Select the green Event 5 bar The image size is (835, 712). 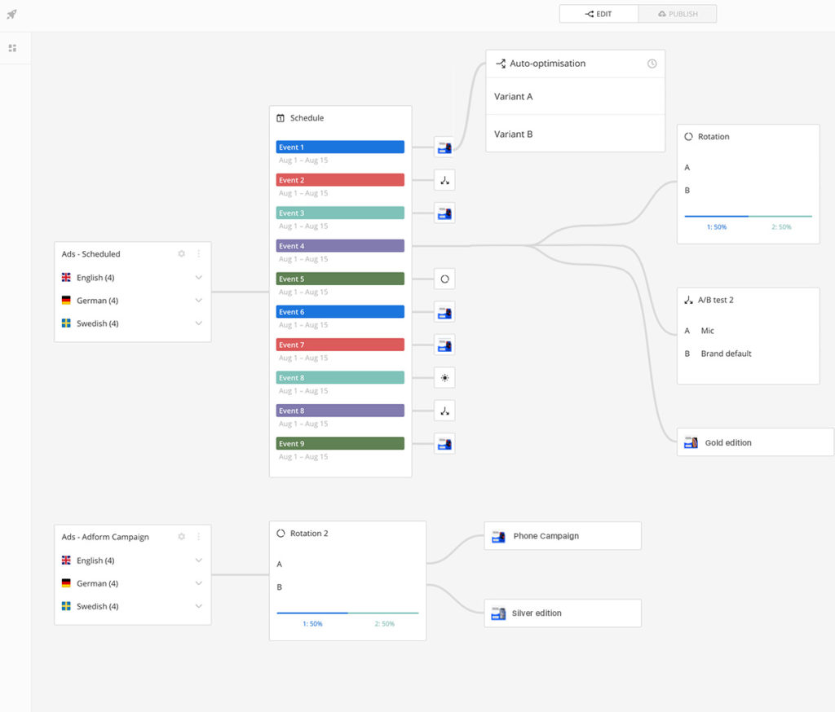pyautogui.click(x=340, y=279)
